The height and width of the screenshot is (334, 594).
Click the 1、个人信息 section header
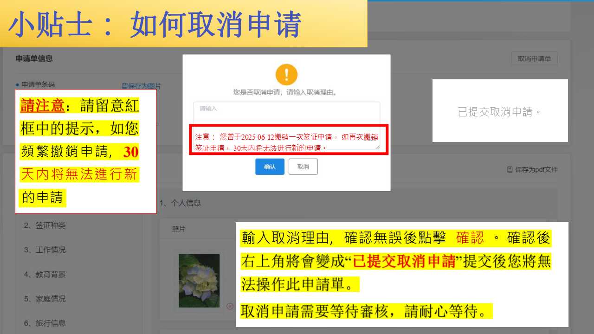tap(181, 203)
